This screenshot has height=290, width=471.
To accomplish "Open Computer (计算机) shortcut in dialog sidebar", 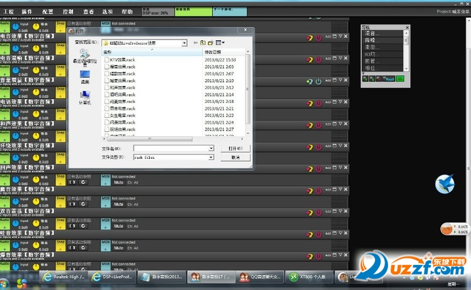I will 85,98.
